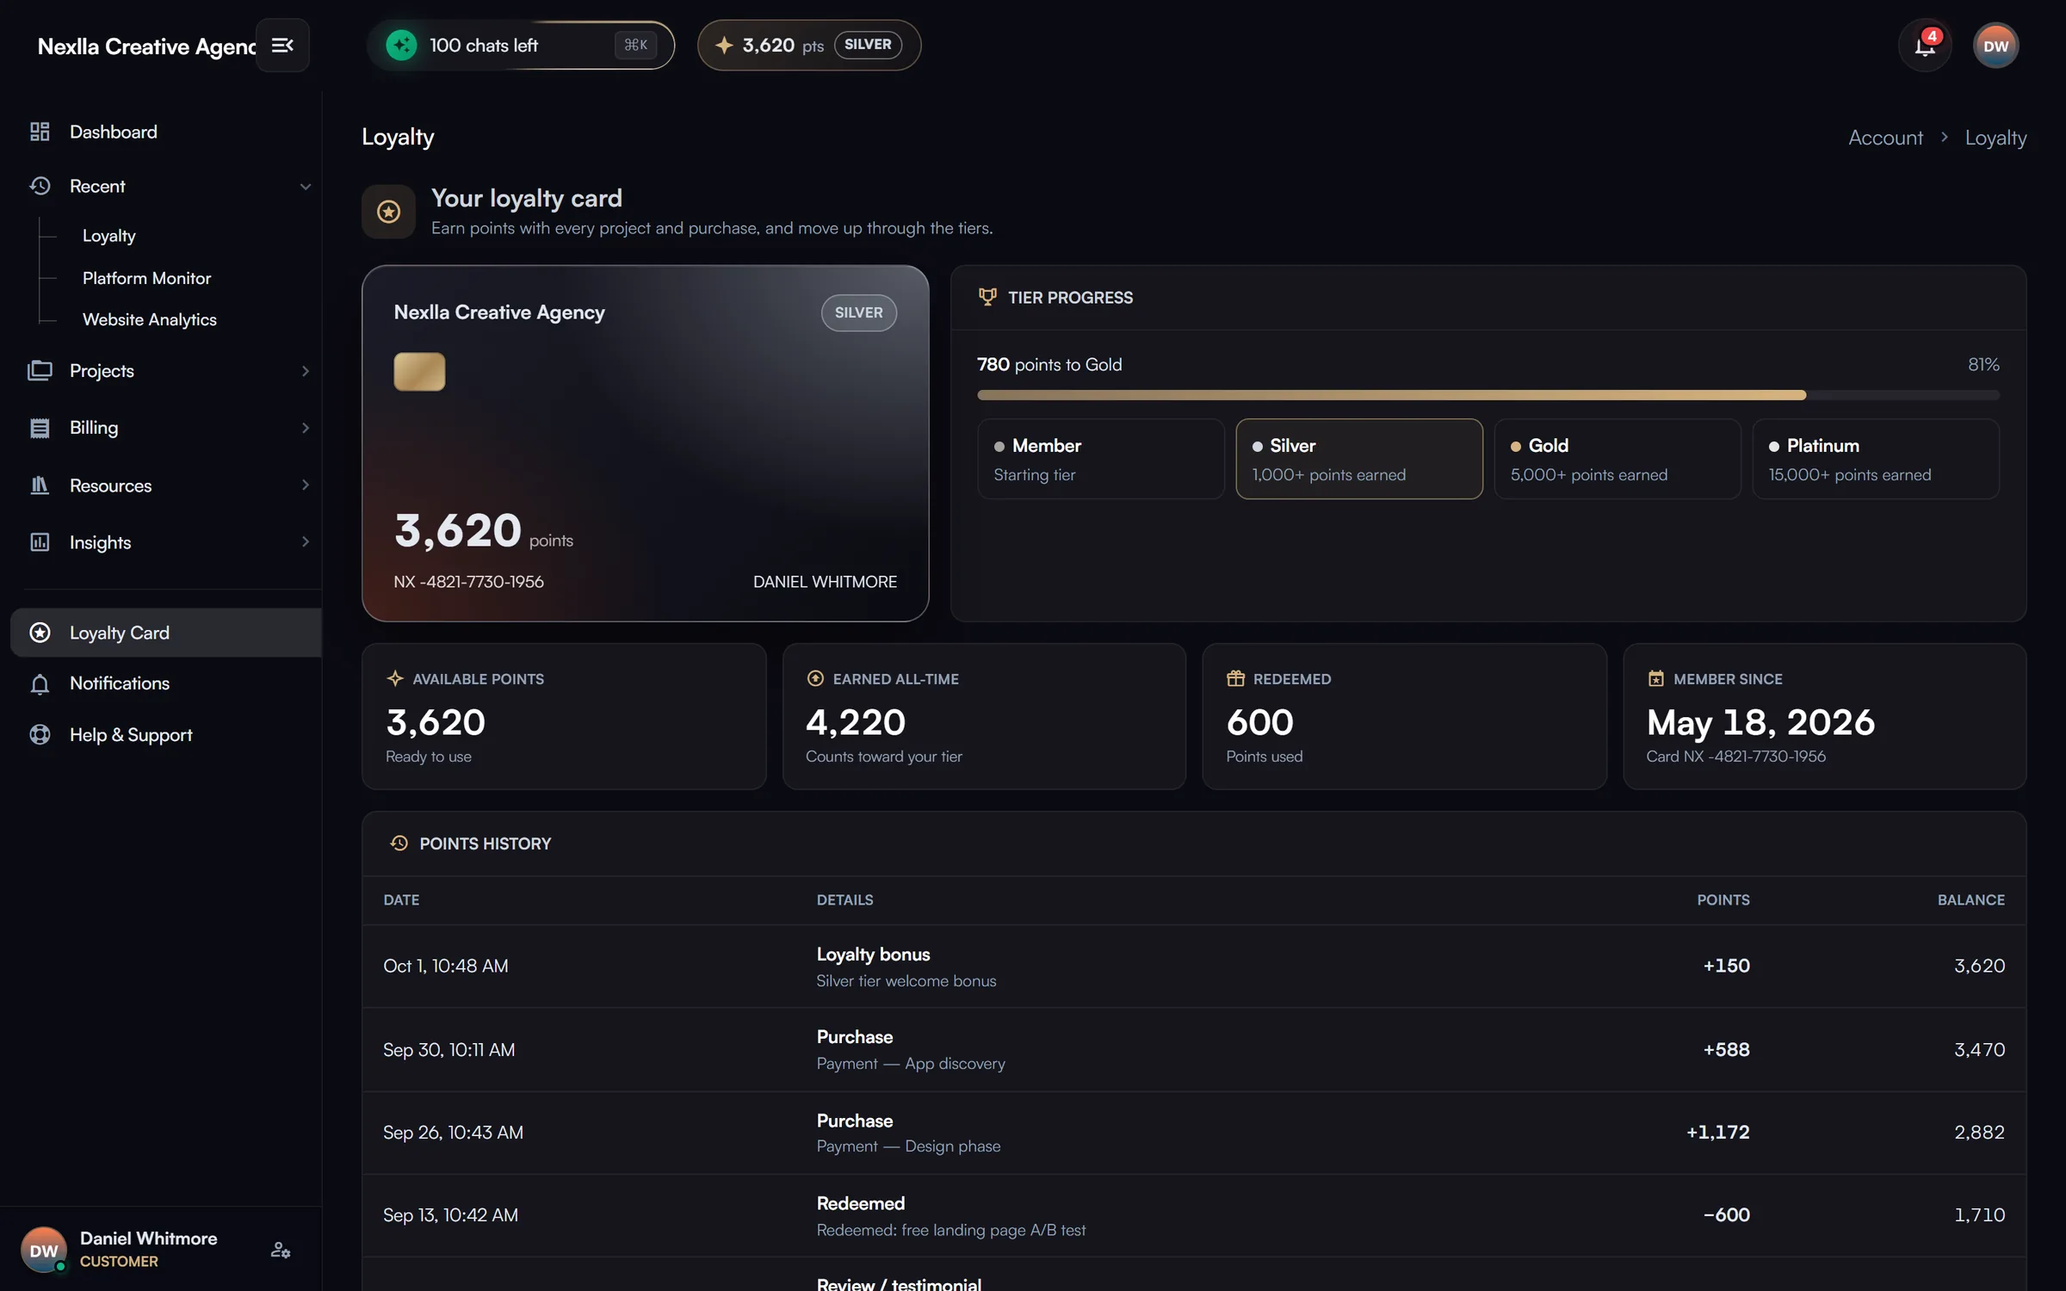This screenshot has height=1291, width=2066.
Task: Expand the Projects submenu chevron
Action: tap(305, 371)
